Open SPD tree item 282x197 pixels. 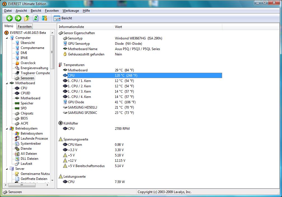click(23, 108)
